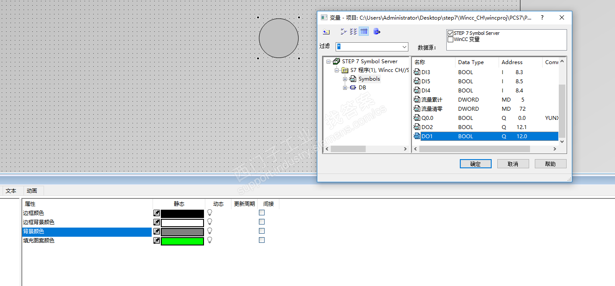Select the 背景颜色 property row
This screenshot has width=615, height=286.
[x=87, y=232]
